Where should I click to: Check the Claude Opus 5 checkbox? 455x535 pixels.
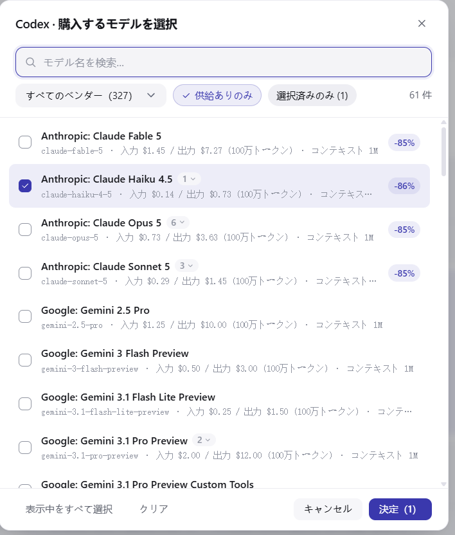[x=25, y=230]
